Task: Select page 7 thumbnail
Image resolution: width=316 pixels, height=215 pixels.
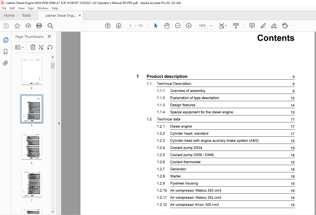Action: tap(32, 184)
